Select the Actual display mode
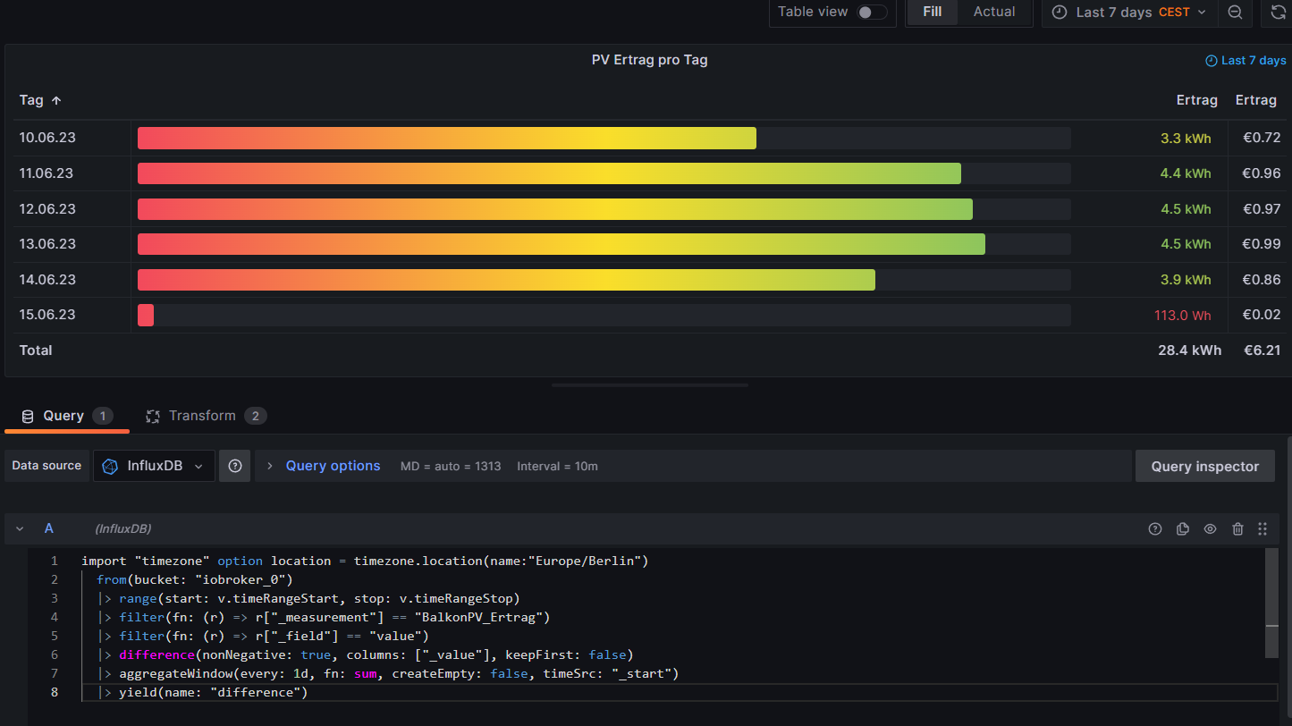The height and width of the screenshot is (726, 1292). tap(994, 12)
